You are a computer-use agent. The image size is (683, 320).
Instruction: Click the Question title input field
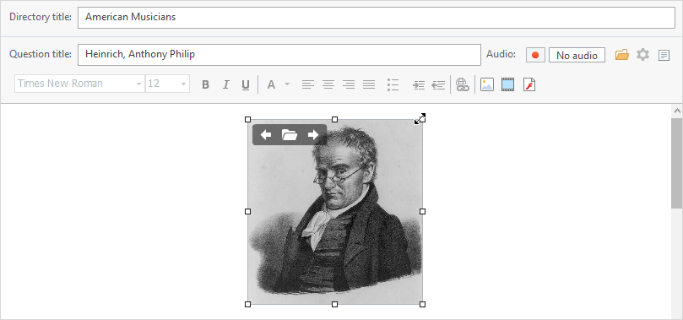279,54
